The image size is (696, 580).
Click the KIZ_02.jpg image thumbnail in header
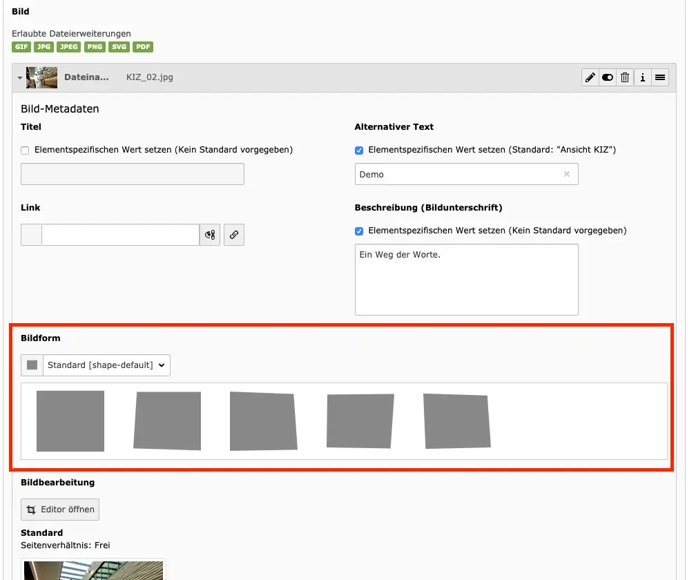41,78
